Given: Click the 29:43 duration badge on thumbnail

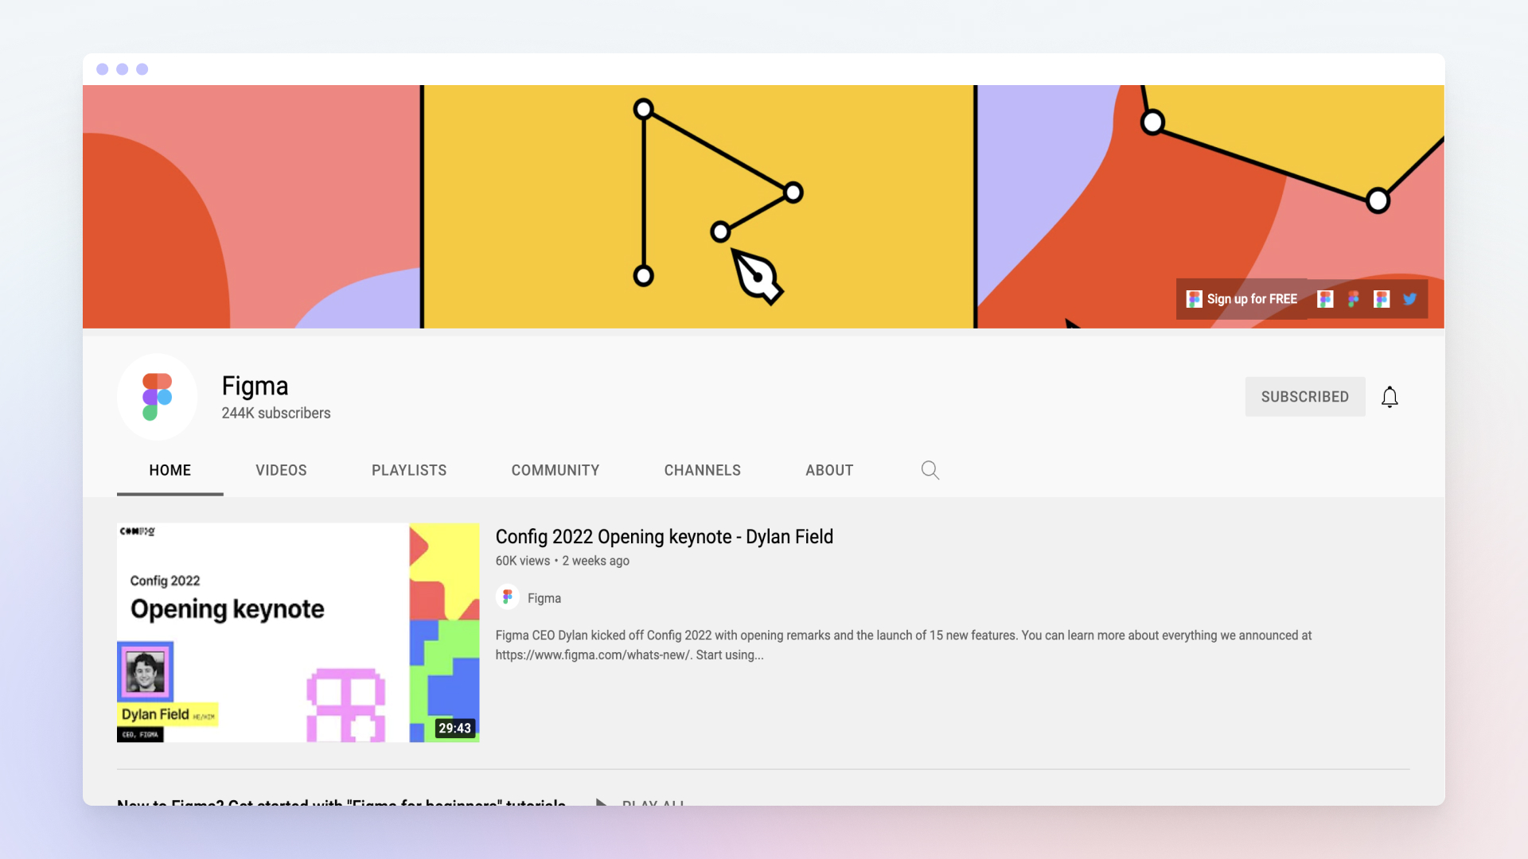Looking at the screenshot, I should click(454, 728).
